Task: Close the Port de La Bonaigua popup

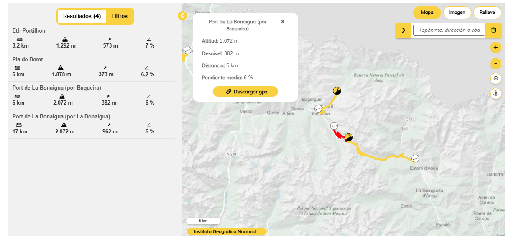Action: [283, 22]
